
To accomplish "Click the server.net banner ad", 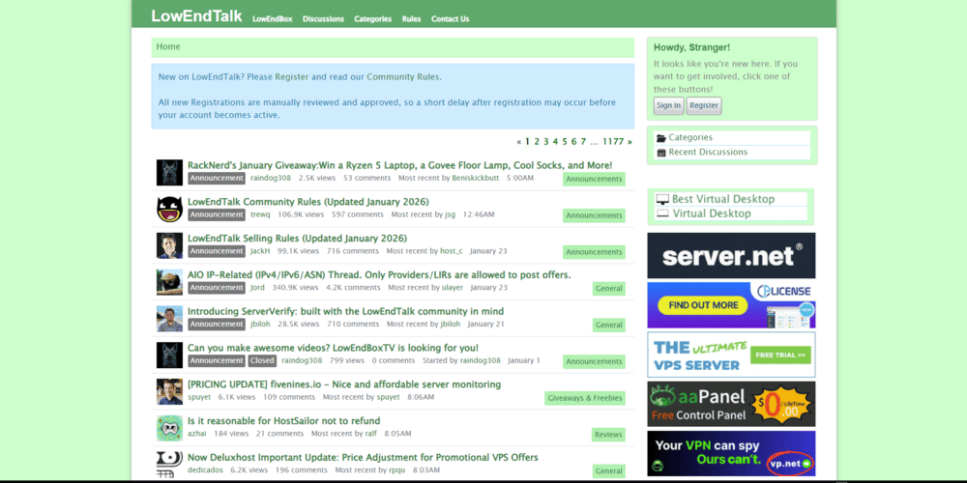I will click(731, 256).
